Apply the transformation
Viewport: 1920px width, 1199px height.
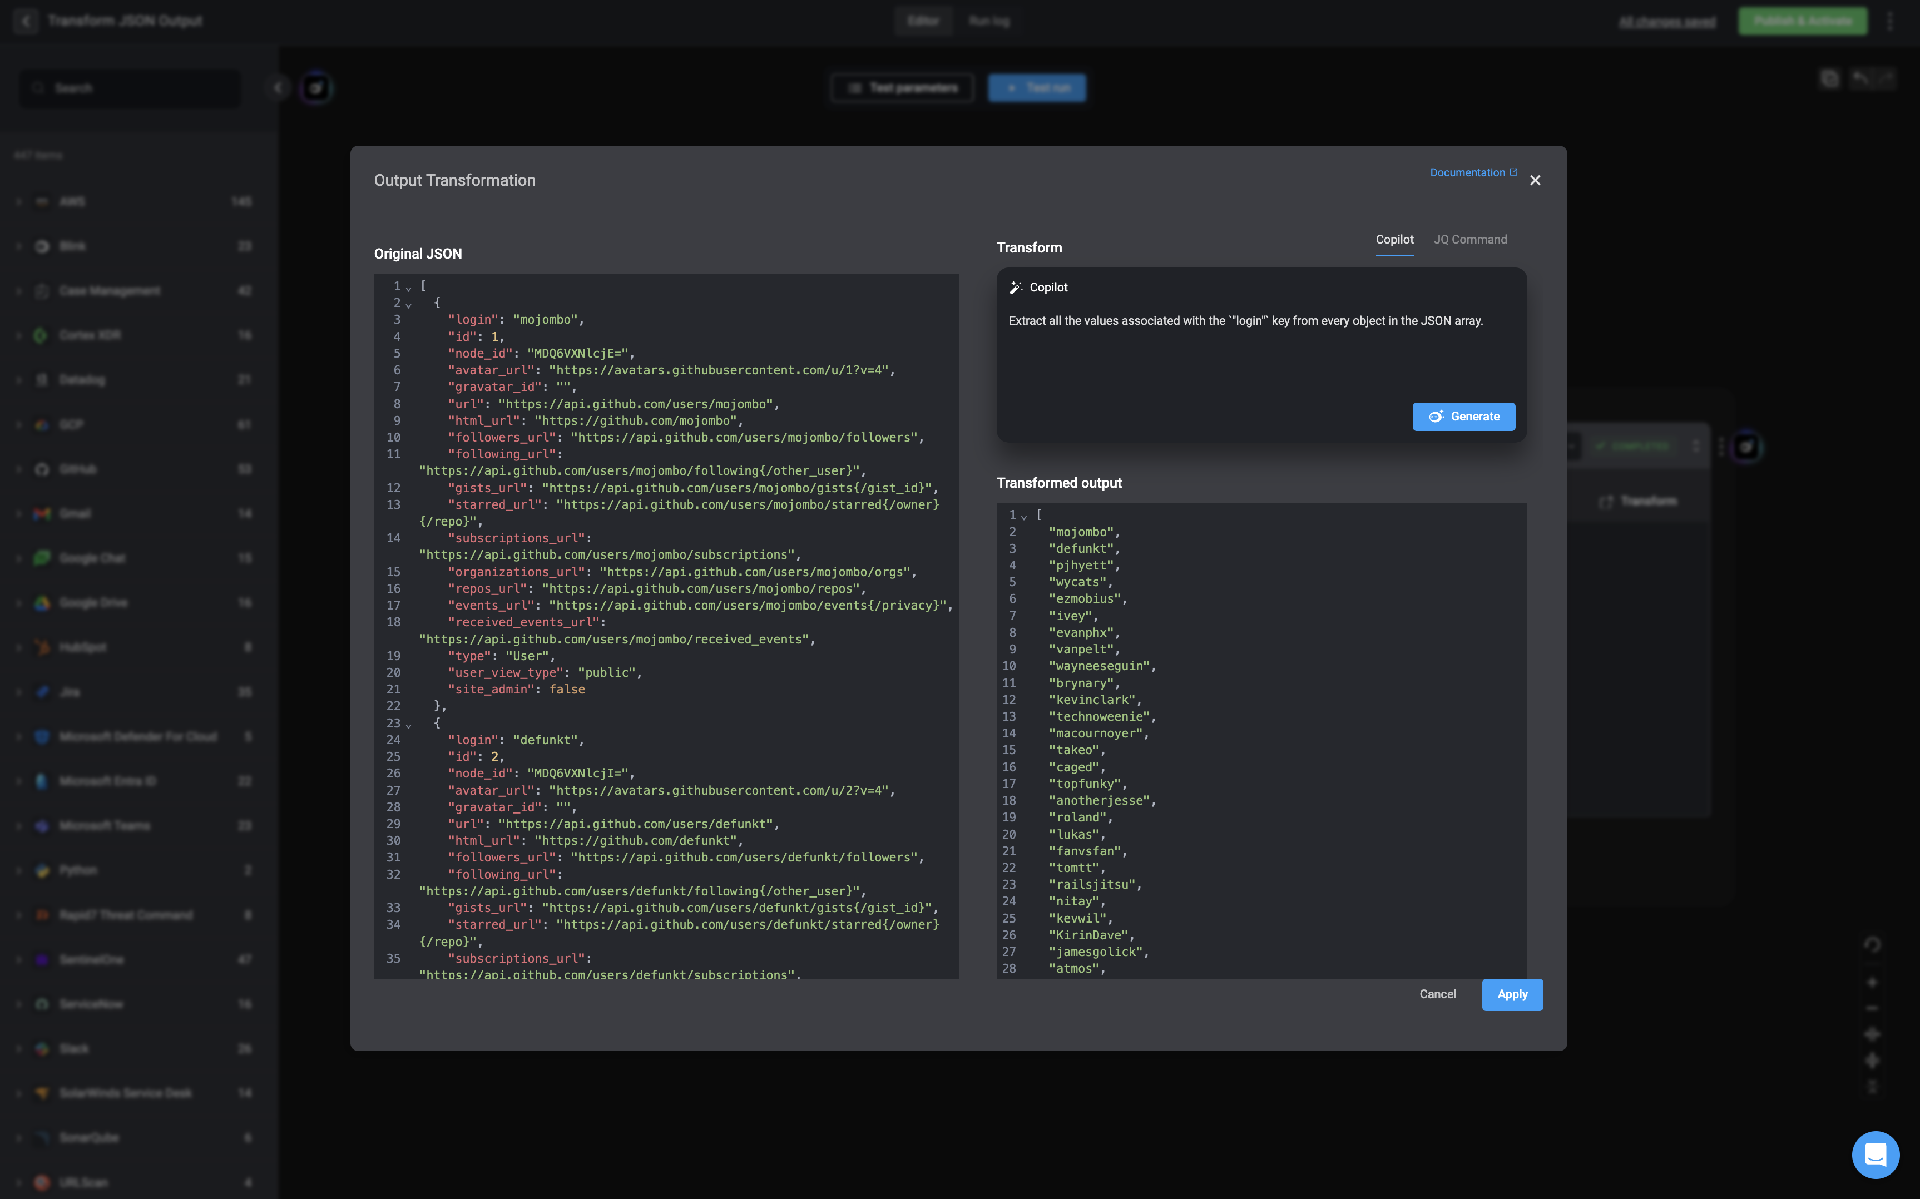[1512, 994]
